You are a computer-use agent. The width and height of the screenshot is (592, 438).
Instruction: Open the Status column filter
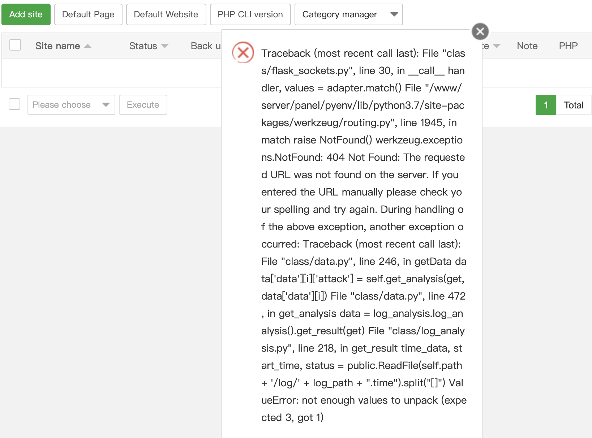pyautogui.click(x=149, y=46)
